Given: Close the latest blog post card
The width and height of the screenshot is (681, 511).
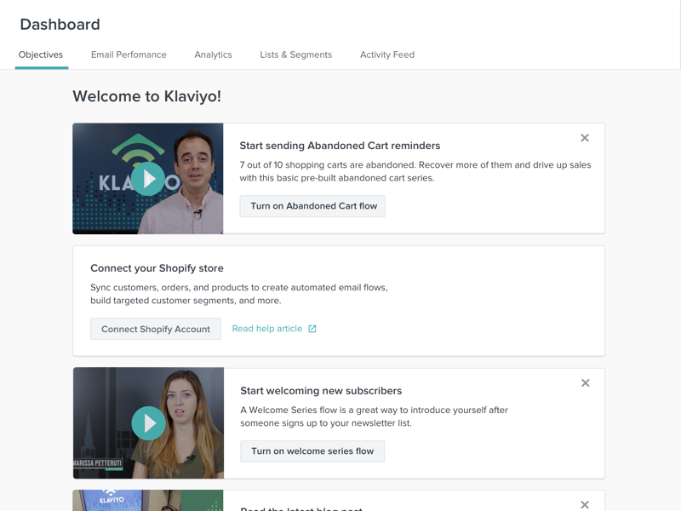Looking at the screenshot, I should point(585,504).
